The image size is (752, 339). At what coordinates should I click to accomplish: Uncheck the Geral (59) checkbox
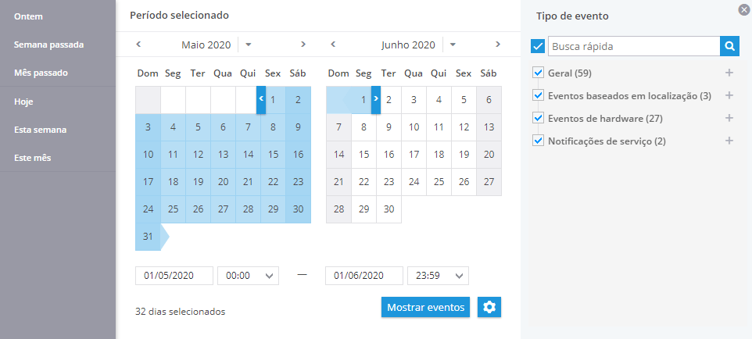tap(538, 73)
